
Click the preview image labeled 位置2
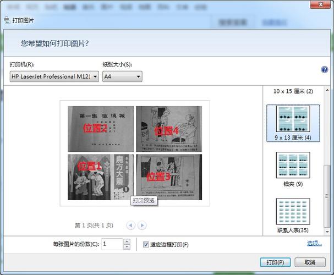(101, 129)
